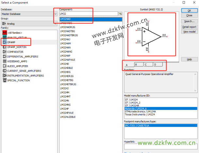Screen dimensions: 199x153
Task: Click the component filter icon button
Action: (x=120, y=14)
